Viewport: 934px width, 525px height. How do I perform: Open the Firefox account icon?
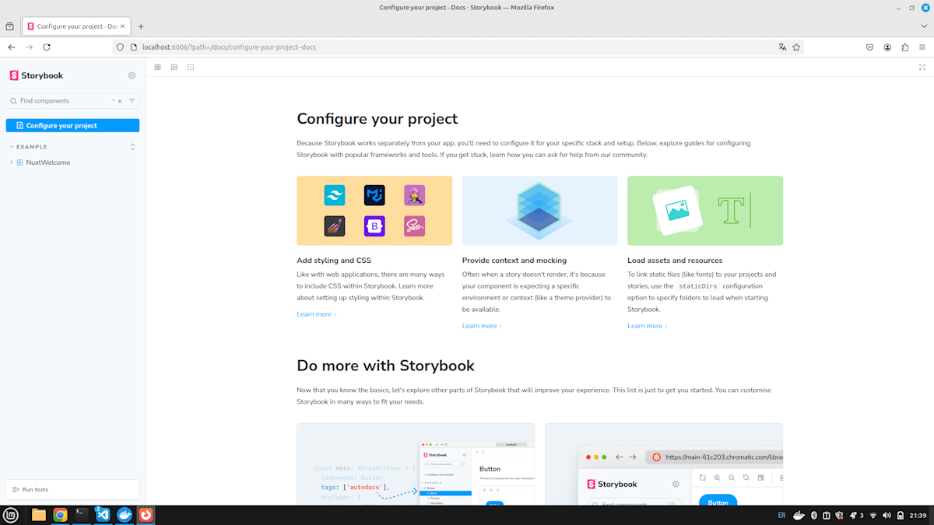click(887, 47)
